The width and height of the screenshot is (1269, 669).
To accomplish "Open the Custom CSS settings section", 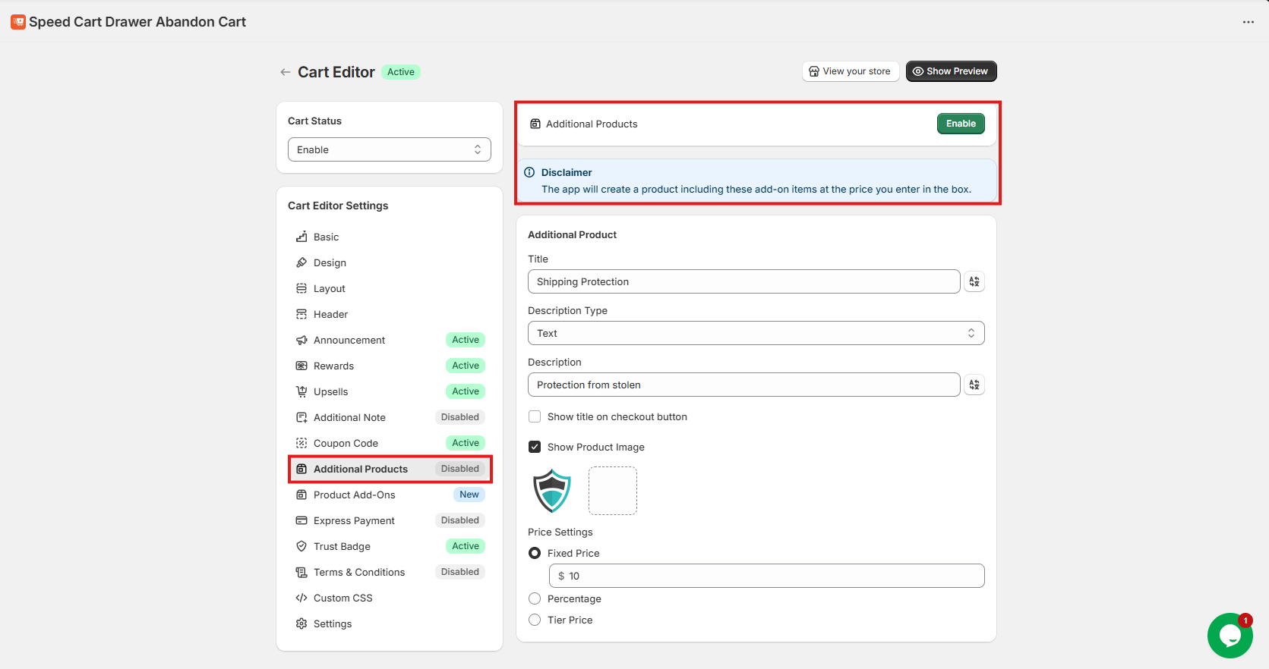I will point(343,598).
